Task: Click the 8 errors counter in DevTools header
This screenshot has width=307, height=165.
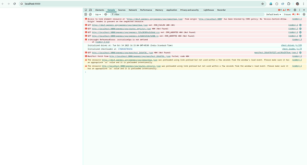Action: (280, 10)
